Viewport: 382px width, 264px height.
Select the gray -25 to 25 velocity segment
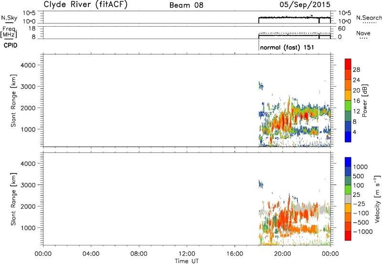click(348, 199)
